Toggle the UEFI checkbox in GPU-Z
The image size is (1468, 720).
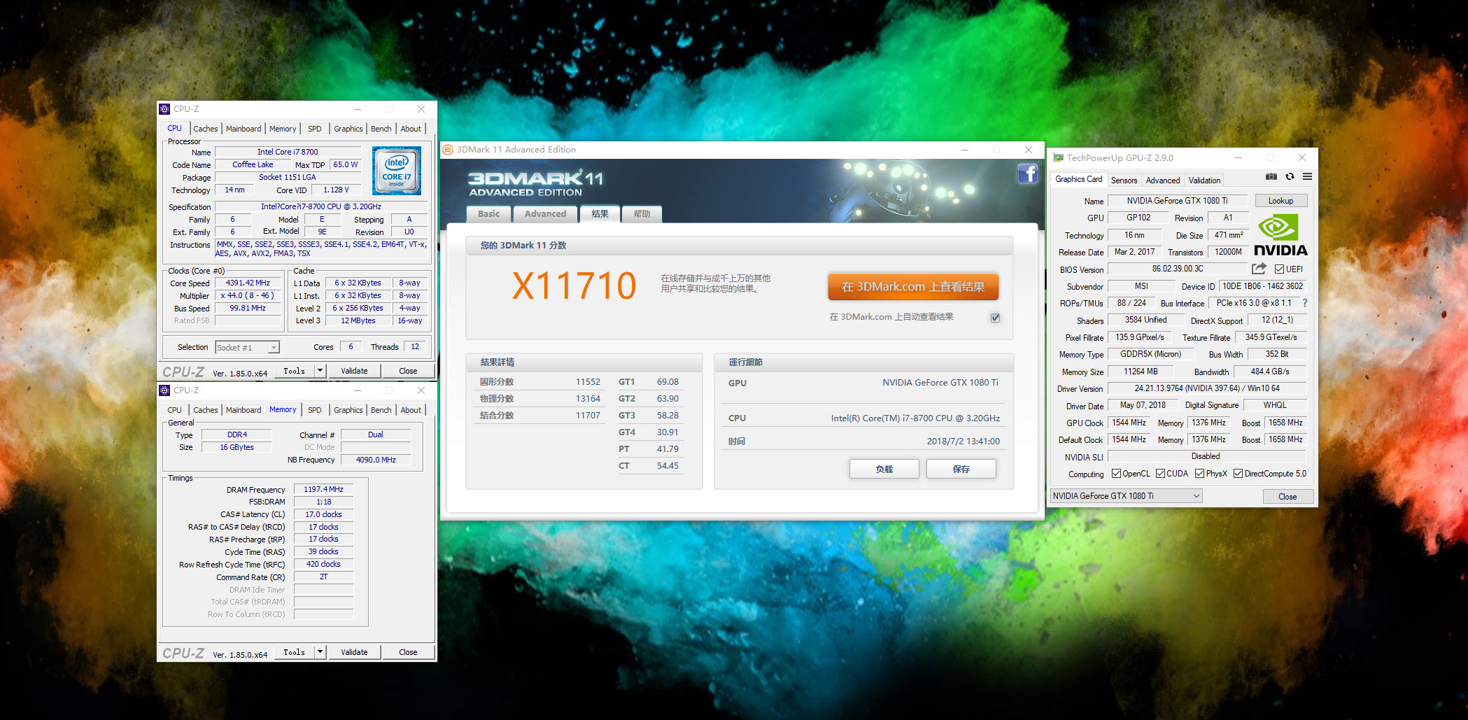[1279, 269]
